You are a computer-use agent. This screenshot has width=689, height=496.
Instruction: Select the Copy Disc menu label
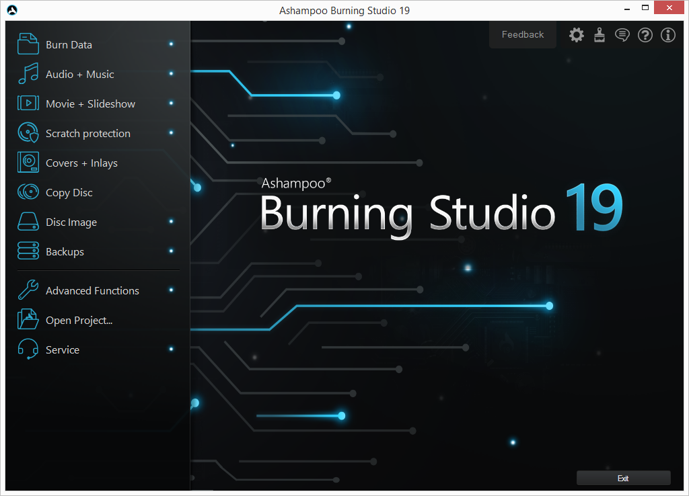click(x=69, y=193)
